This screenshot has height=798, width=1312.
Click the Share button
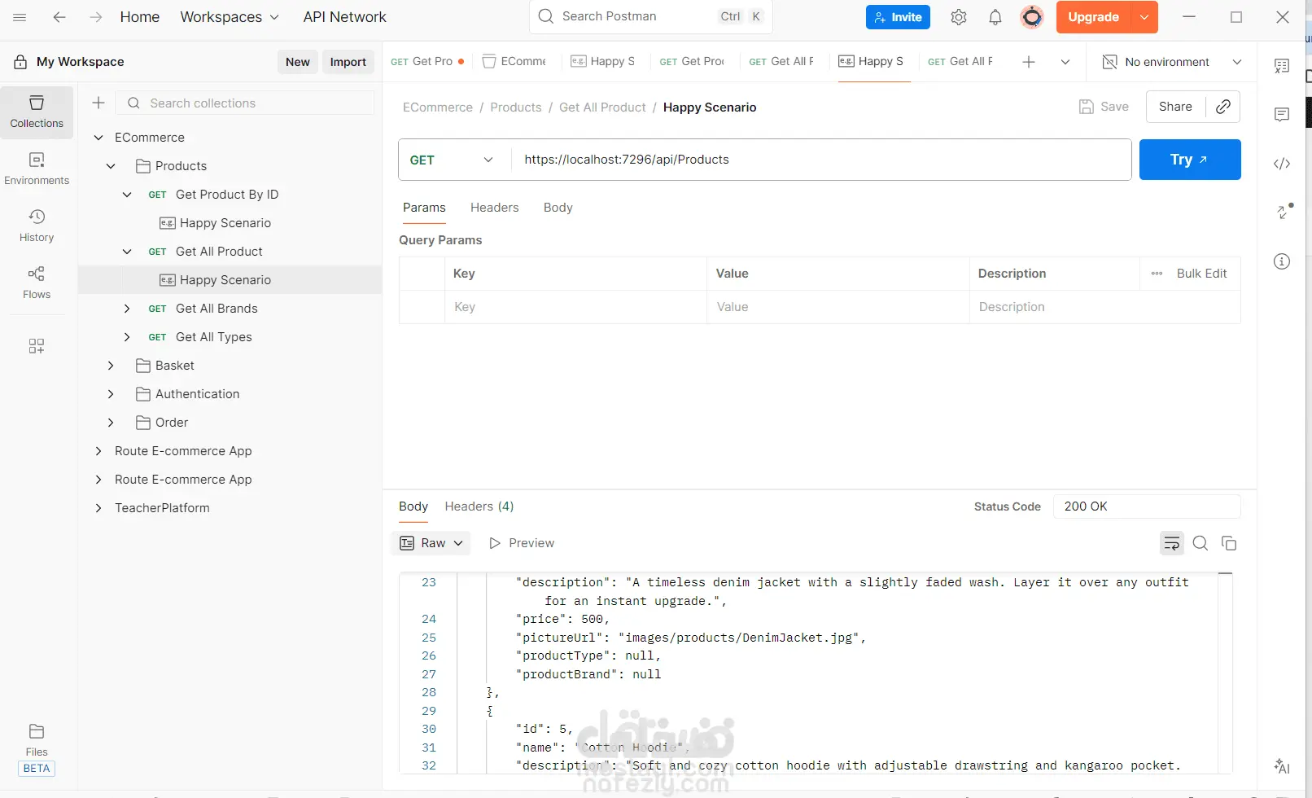pos(1175,107)
